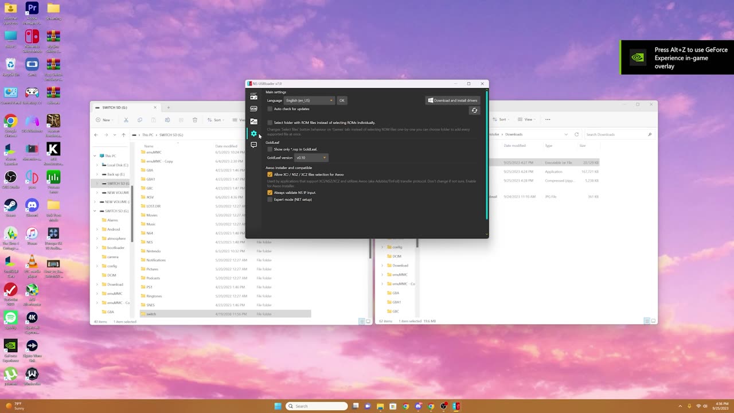The width and height of the screenshot is (734, 413).
Task: Open Recycle Bin on desktop
Action: [x=10, y=68]
